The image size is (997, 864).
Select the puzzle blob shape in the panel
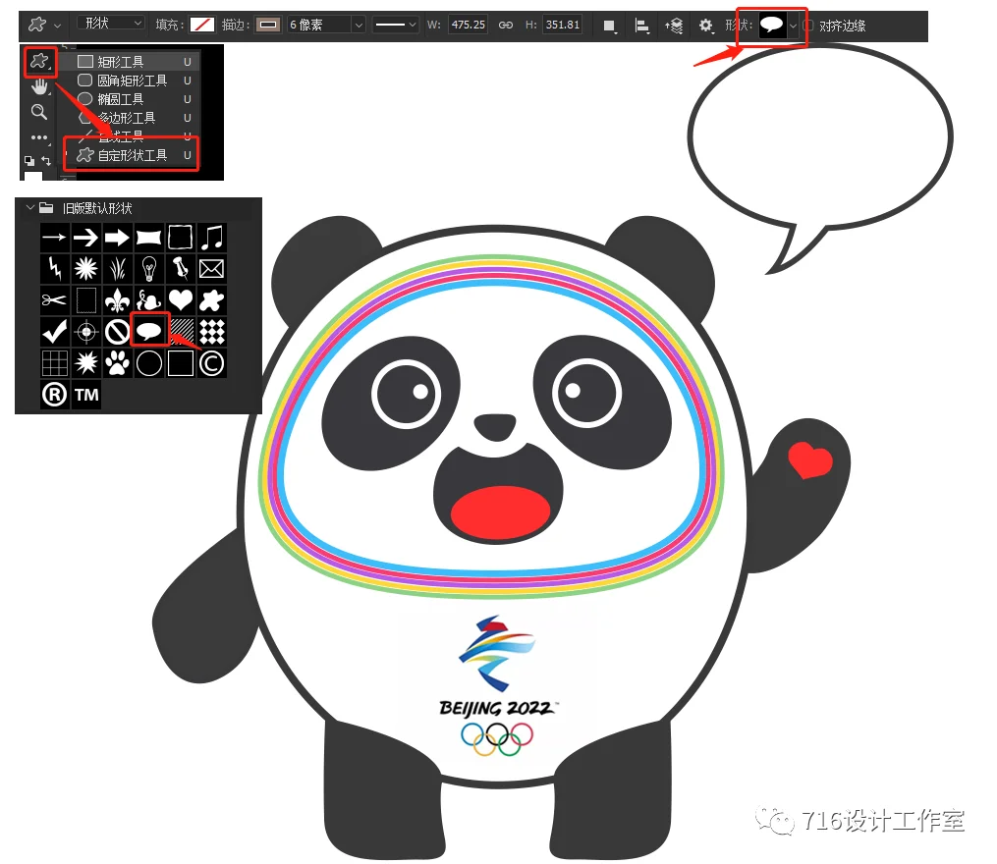coord(212,300)
